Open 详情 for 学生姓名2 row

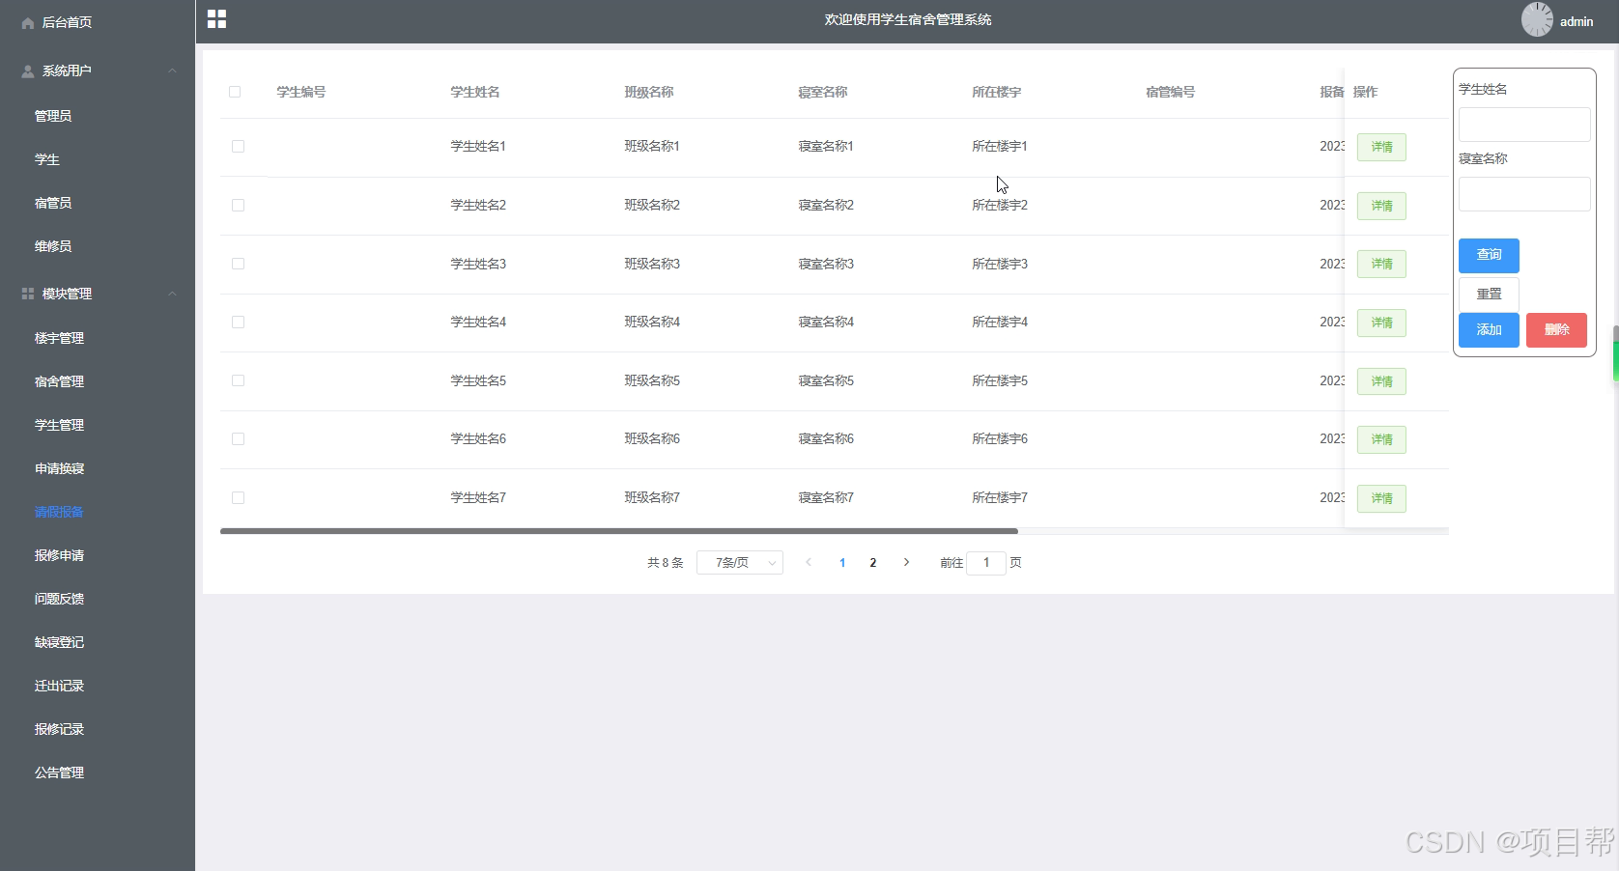(1381, 206)
